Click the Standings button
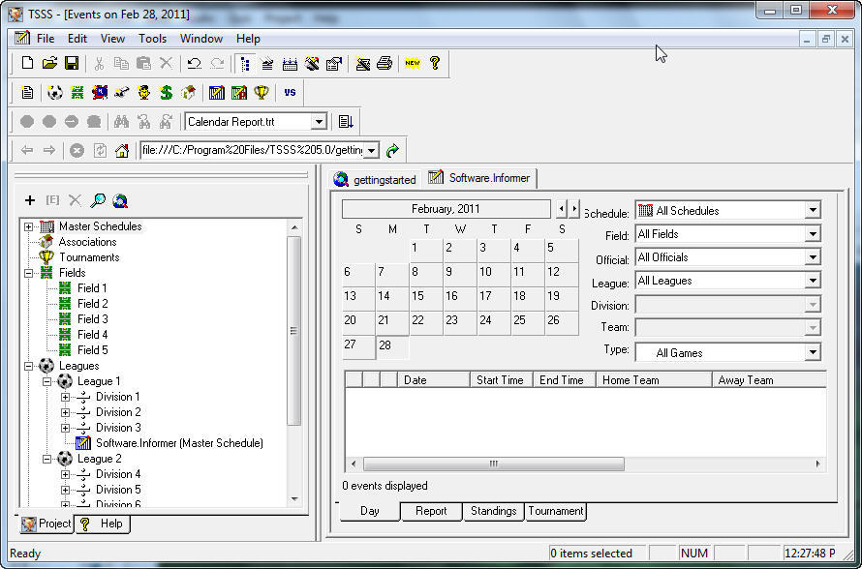 494,511
